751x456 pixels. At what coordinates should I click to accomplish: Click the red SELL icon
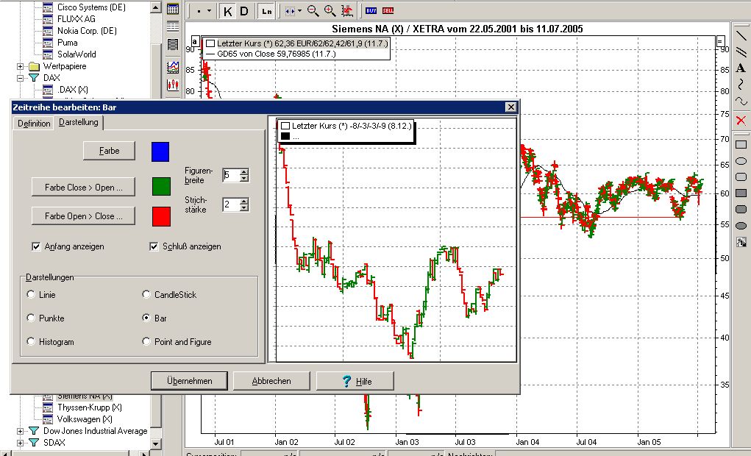(x=388, y=10)
